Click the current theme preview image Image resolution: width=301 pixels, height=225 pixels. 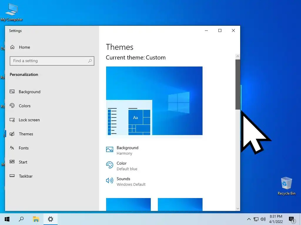(154, 101)
